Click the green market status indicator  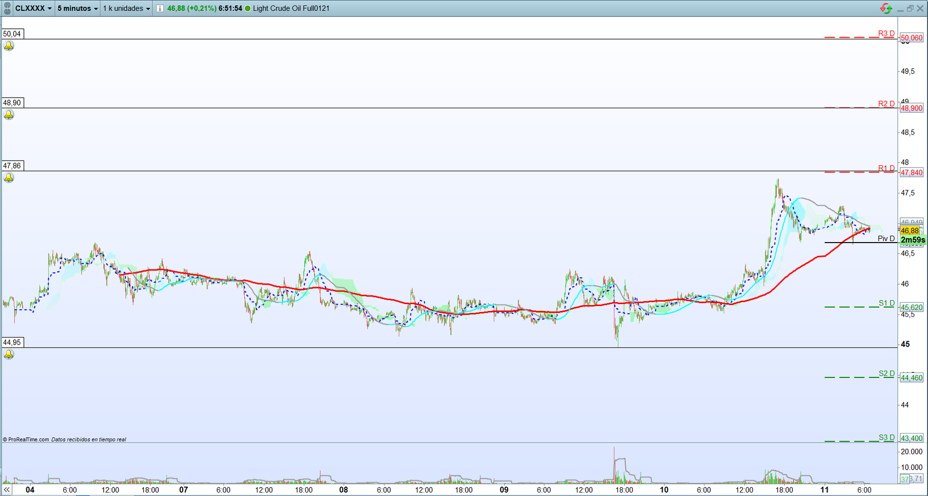coord(248,8)
